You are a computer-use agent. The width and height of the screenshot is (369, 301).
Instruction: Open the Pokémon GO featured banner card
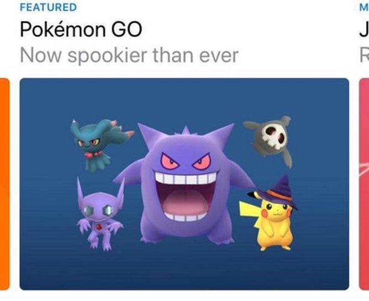184,184
